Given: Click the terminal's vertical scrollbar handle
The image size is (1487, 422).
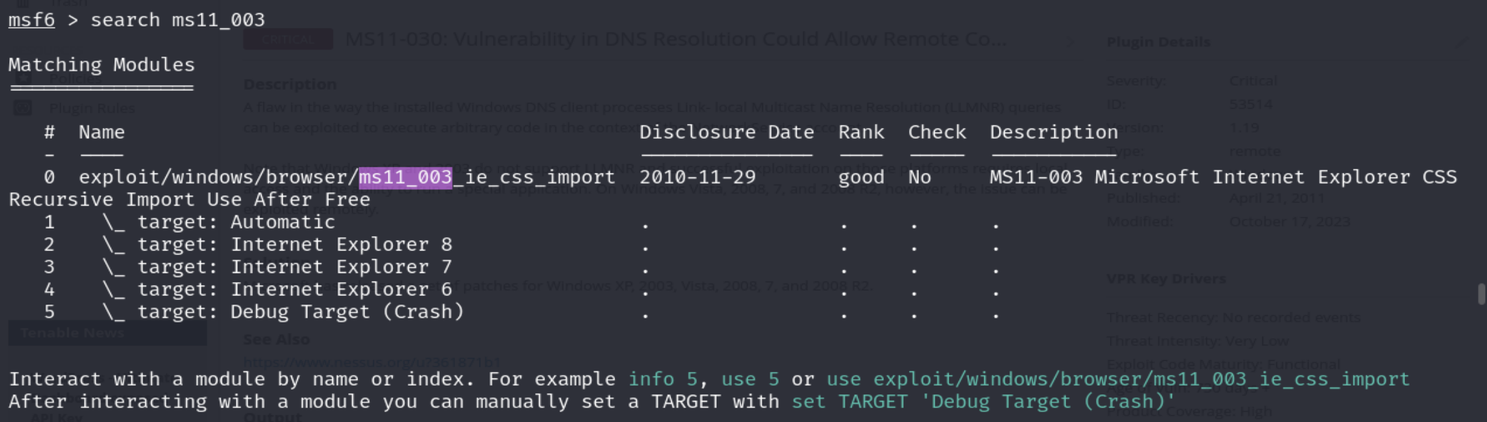Looking at the screenshot, I should pyautogui.click(x=1482, y=293).
